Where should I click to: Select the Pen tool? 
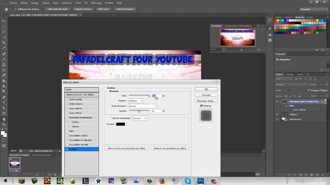(4, 97)
